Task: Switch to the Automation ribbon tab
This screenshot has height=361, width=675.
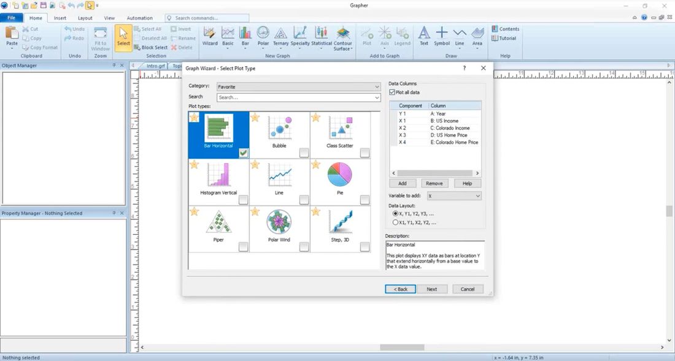Action: (x=139, y=18)
